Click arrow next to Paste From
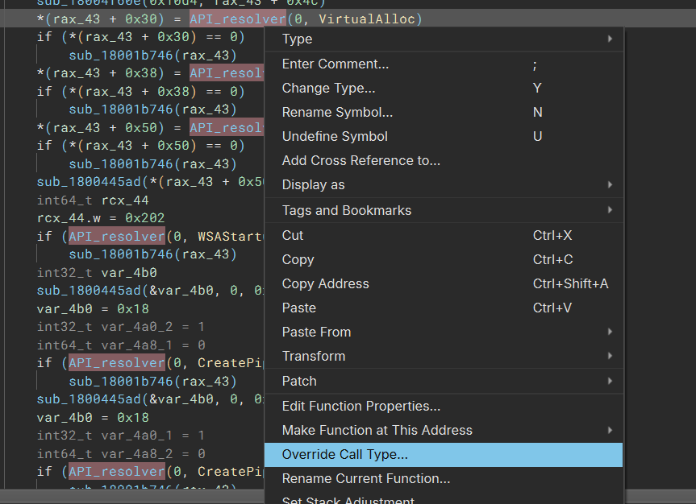The width and height of the screenshot is (696, 504). 611,332
